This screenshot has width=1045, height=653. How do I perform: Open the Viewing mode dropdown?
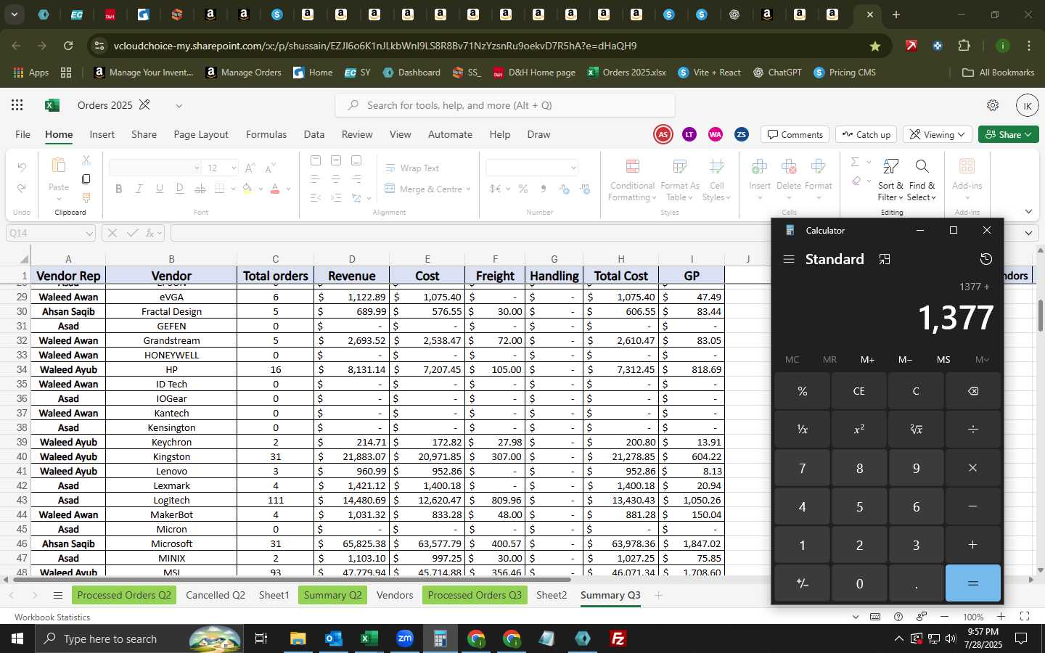pos(938,134)
